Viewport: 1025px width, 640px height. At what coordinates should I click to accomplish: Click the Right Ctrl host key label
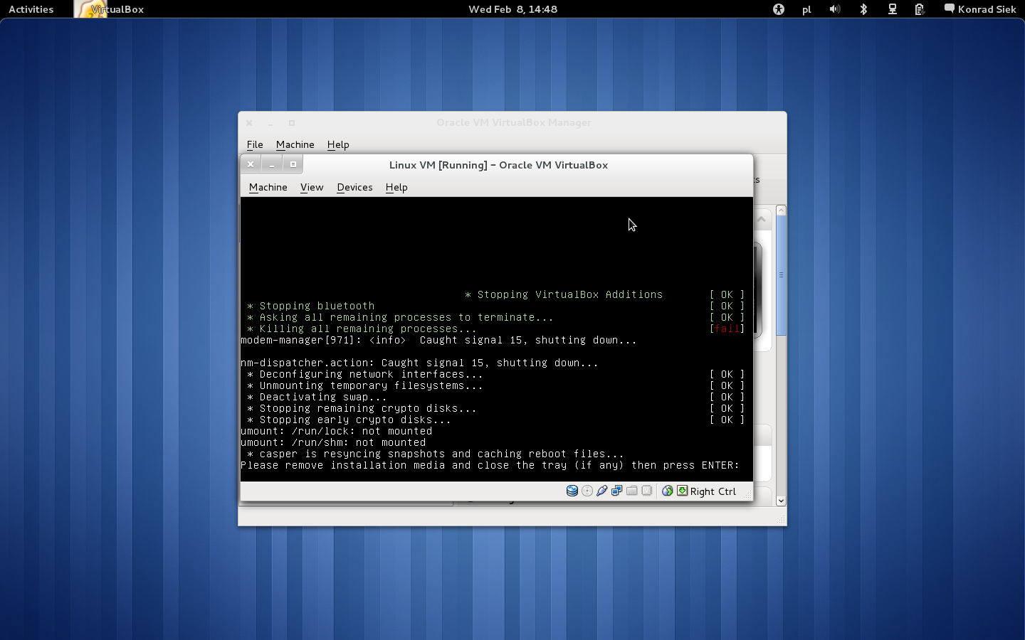coord(713,491)
